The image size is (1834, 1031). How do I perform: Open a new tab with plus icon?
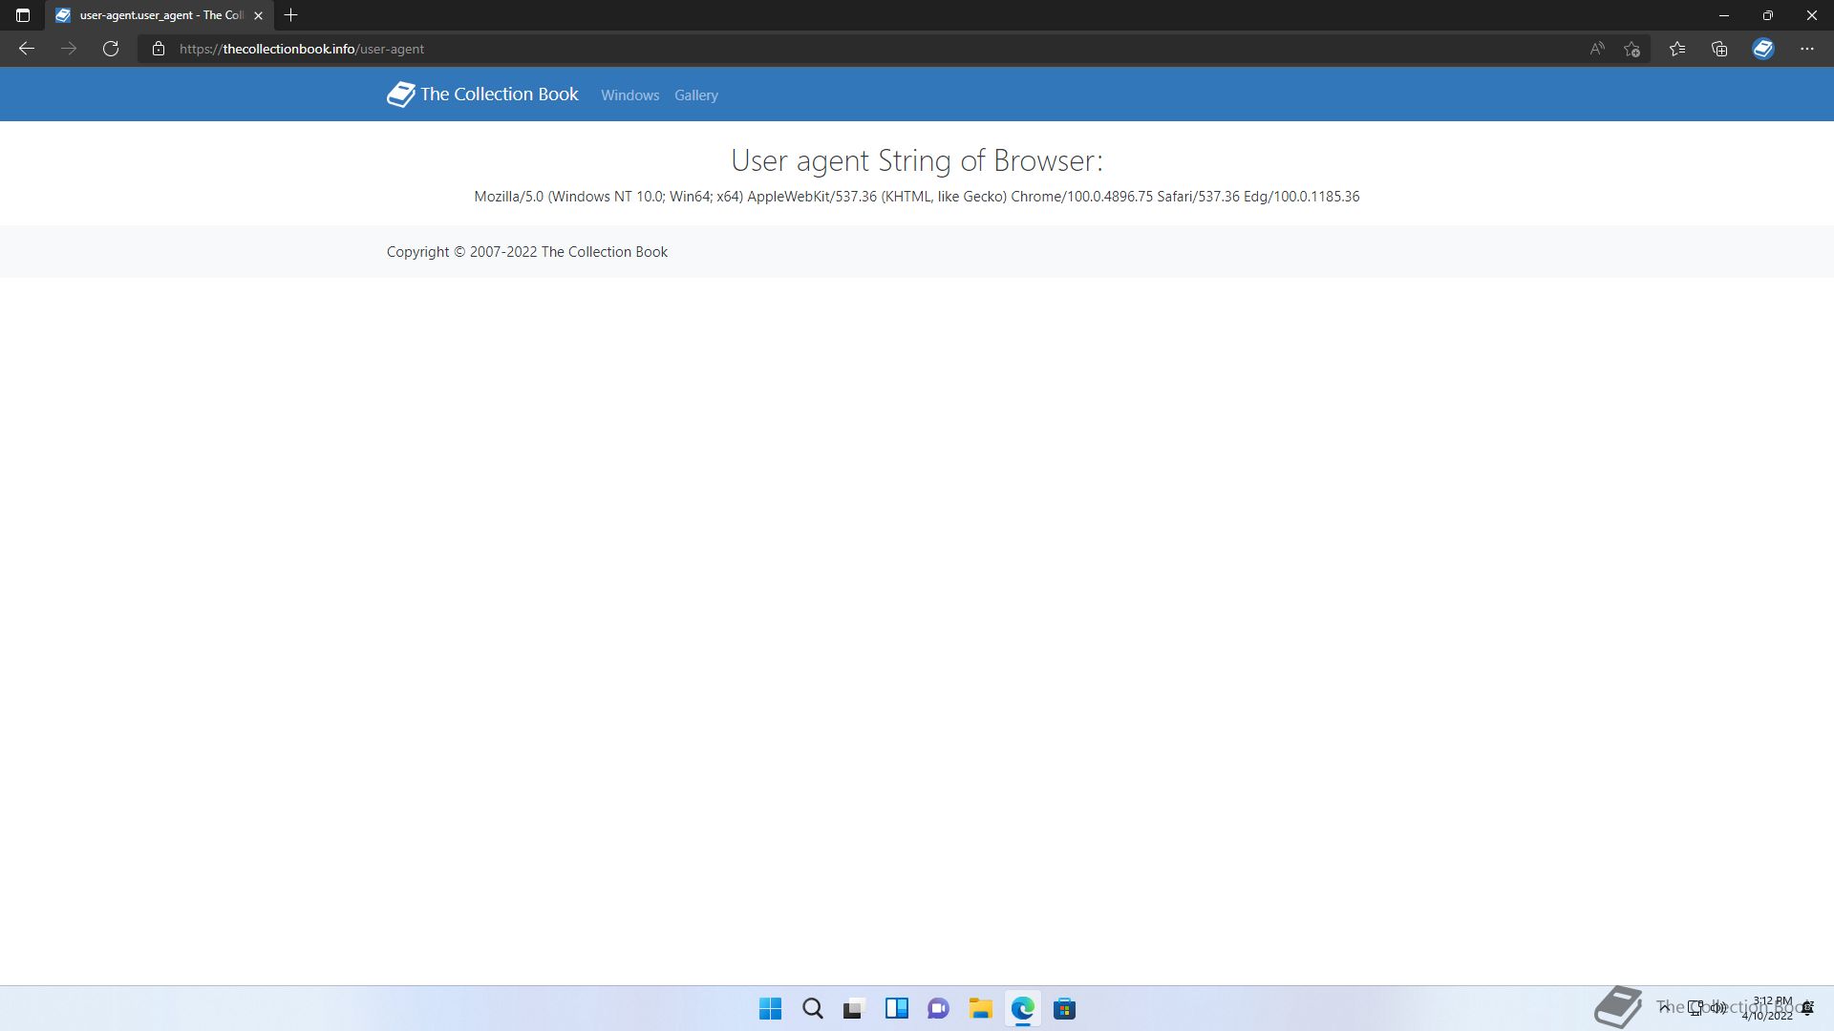(291, 15)
